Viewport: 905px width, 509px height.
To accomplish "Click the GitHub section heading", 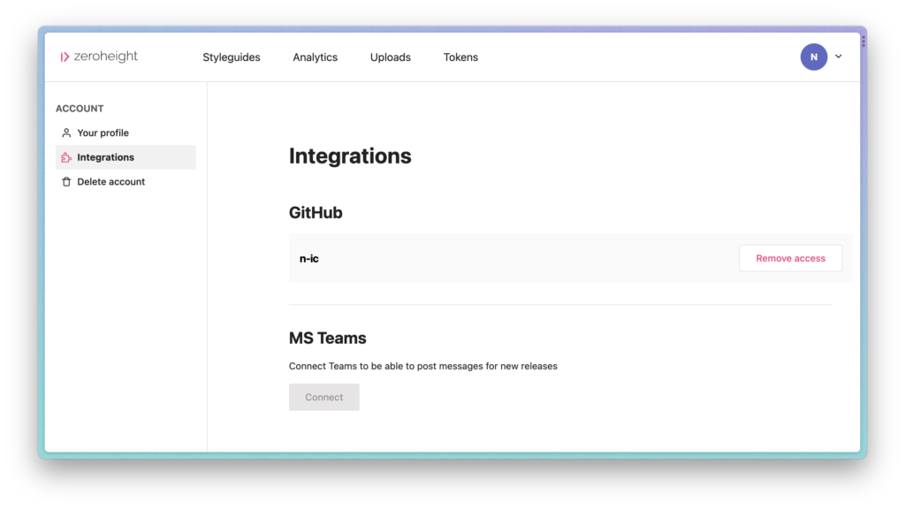I will [316, 212].
